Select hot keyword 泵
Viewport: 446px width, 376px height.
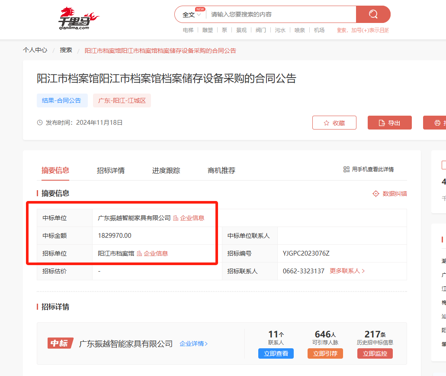click(x=225, y=30)
